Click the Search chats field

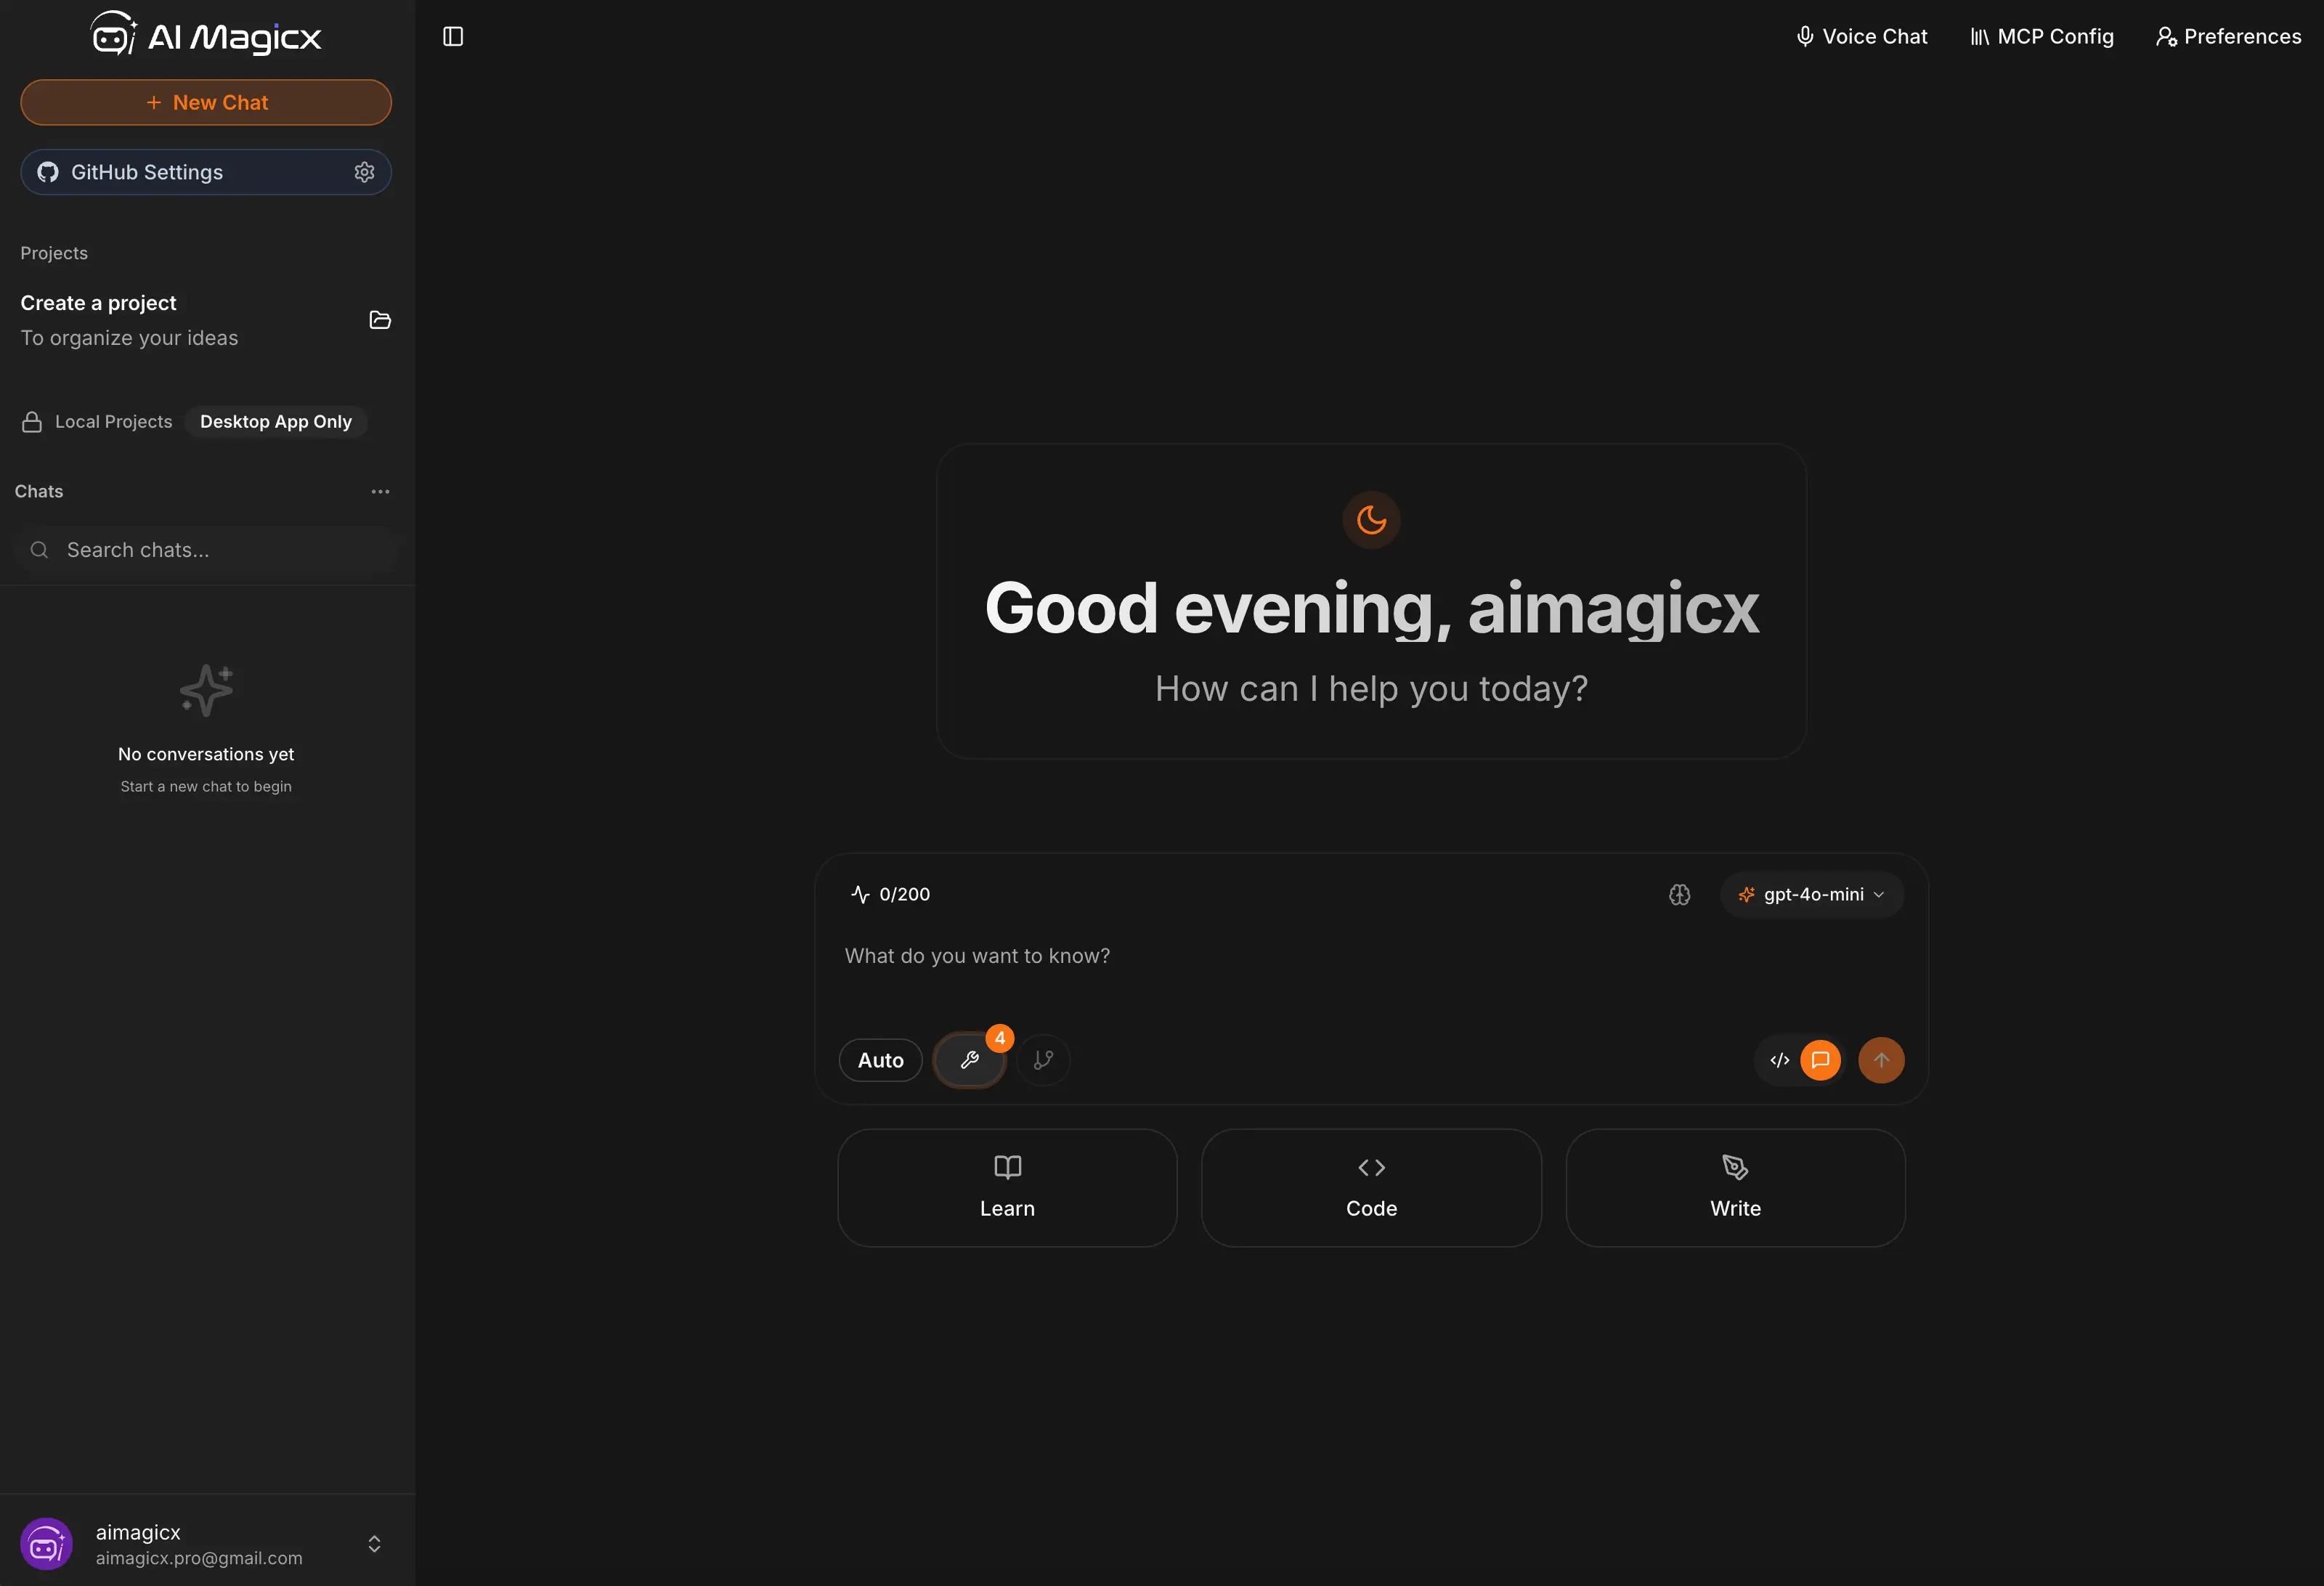(206, 550)
